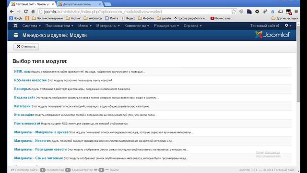This screenshot has height=173, width=307.
Task: Open the Инфобиз bookmarks folder
Action: tap(146, 18)
